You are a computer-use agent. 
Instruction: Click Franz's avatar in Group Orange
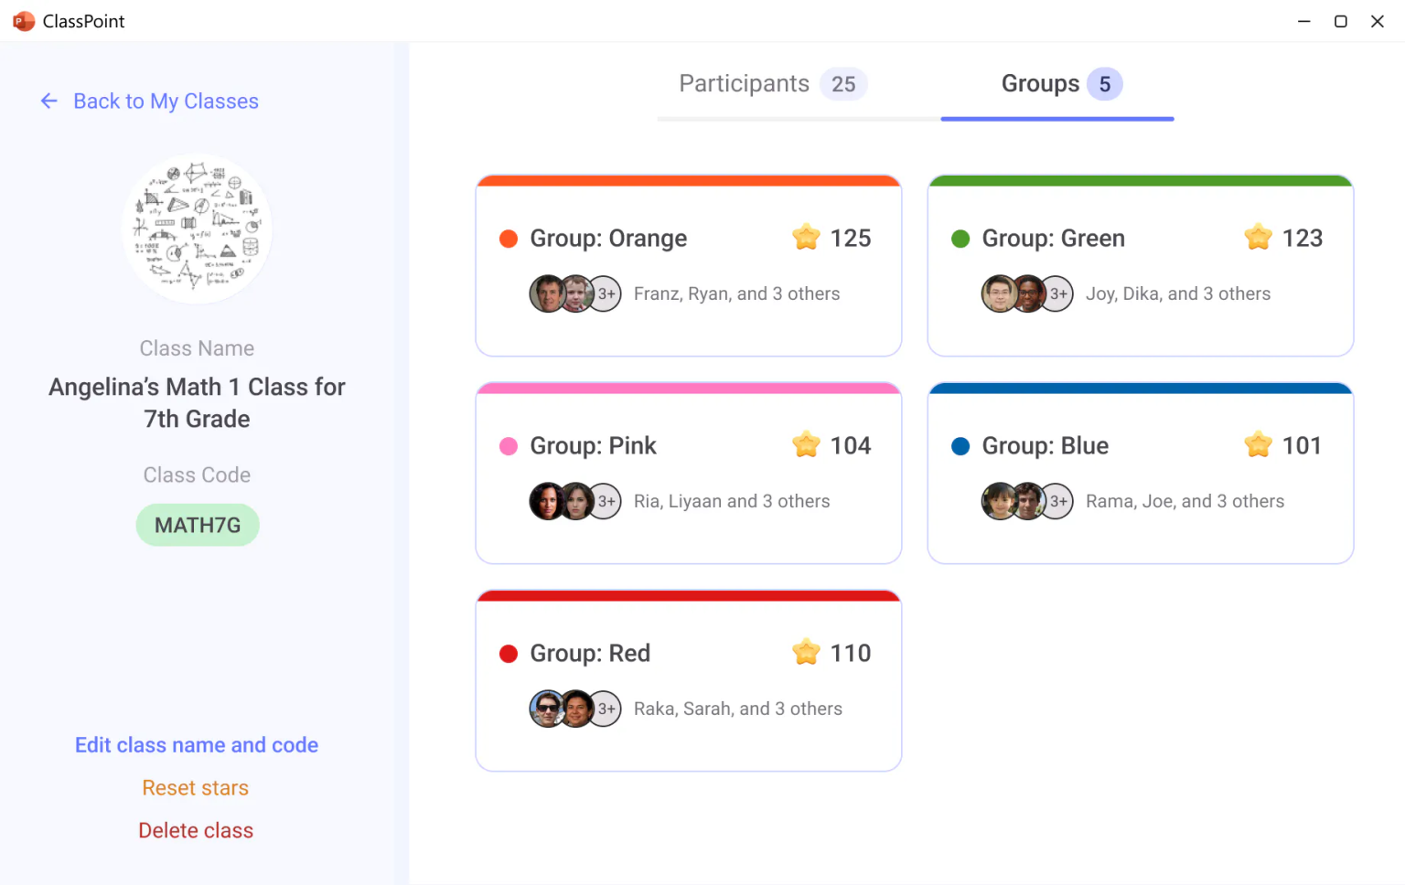[x=549, y=293]
